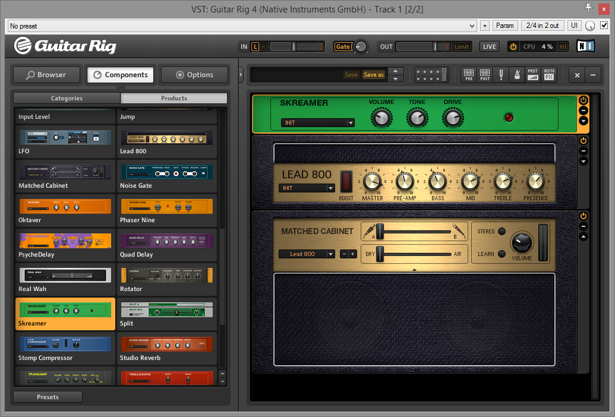Enable the left input channel L
615x417 pixels.
[x=255, y=47]
